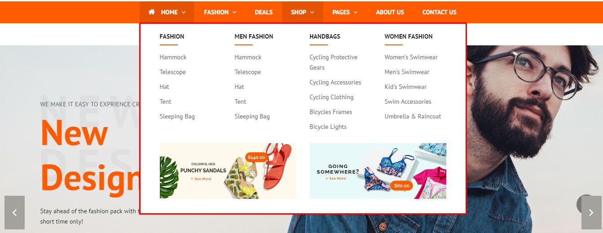
Task: Click See More under Punchy Sandals
Action: [202, 179]
